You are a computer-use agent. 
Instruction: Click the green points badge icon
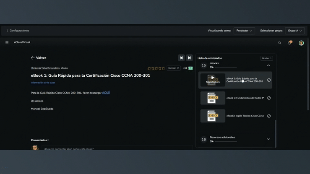pyautogui.click(x=190, y=68)
